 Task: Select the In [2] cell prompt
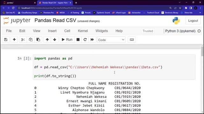24,58
